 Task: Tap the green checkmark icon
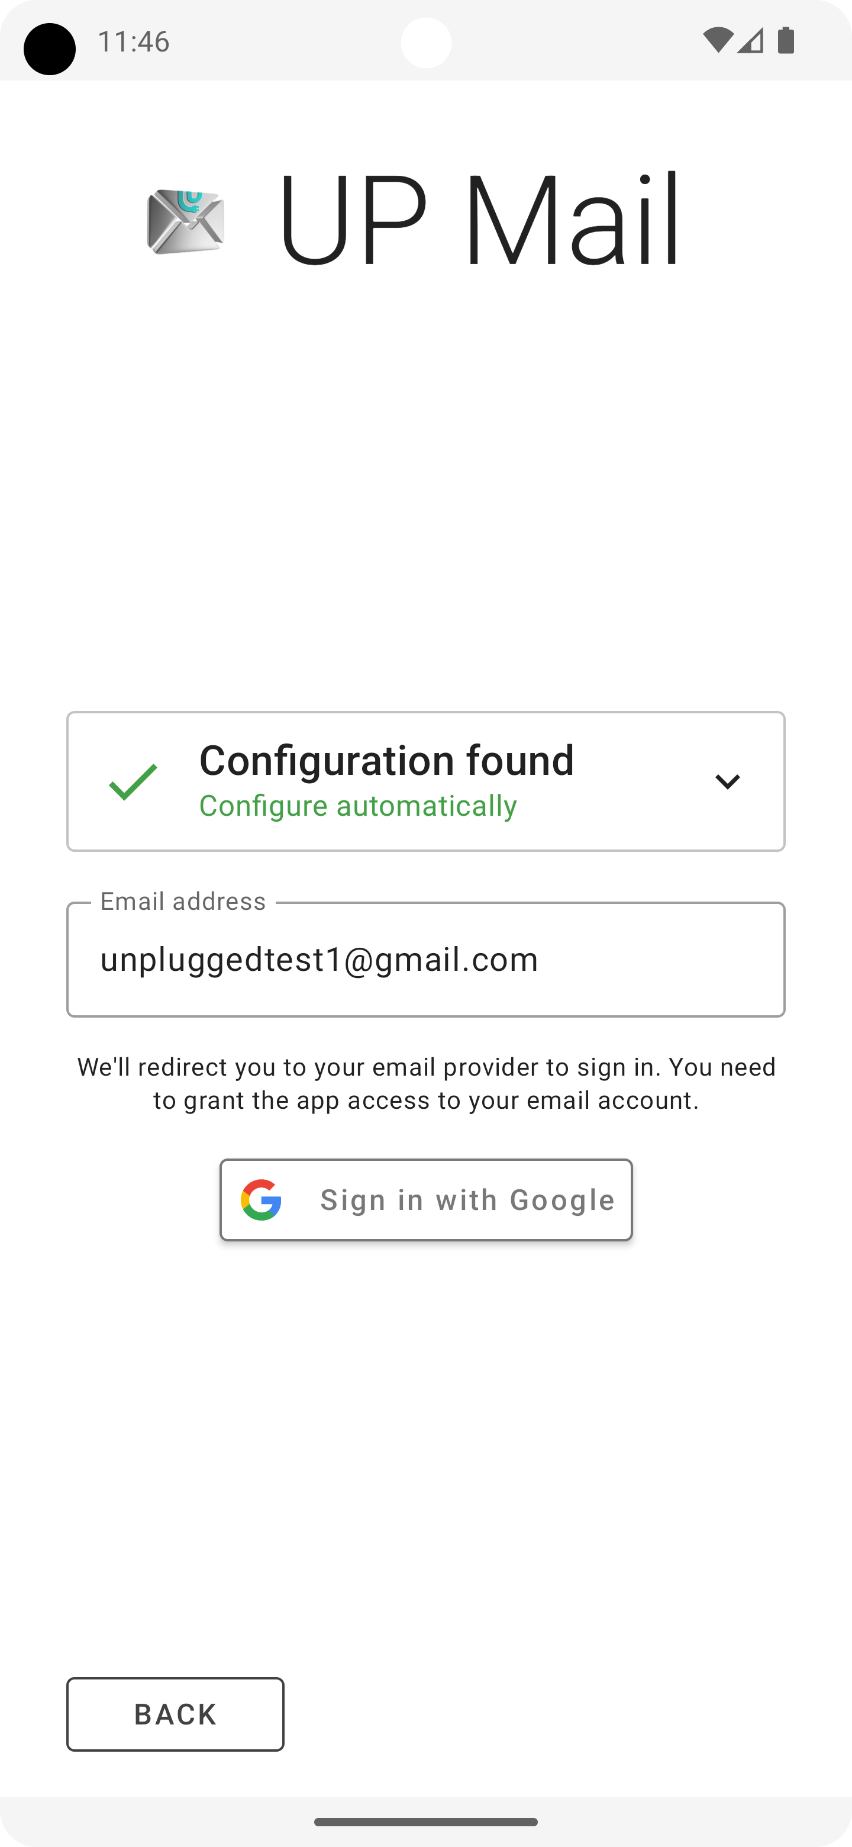point(133,781)
